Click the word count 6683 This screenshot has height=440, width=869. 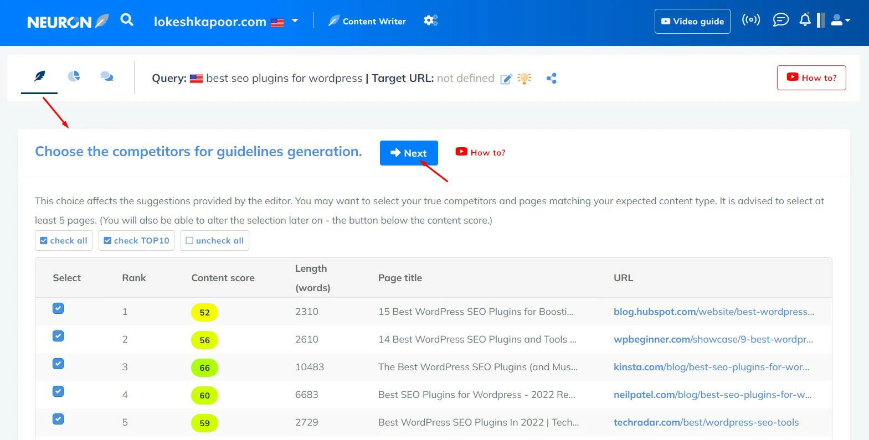[x=307, y=395]
